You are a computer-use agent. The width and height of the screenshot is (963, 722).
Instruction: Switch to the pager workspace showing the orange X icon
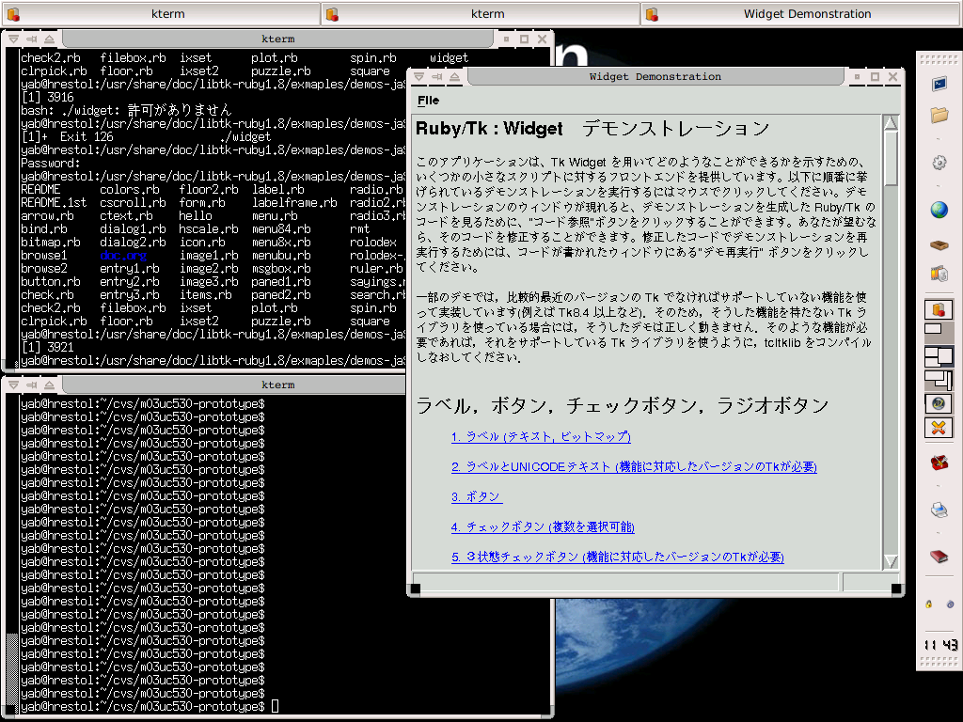point(938,428)
